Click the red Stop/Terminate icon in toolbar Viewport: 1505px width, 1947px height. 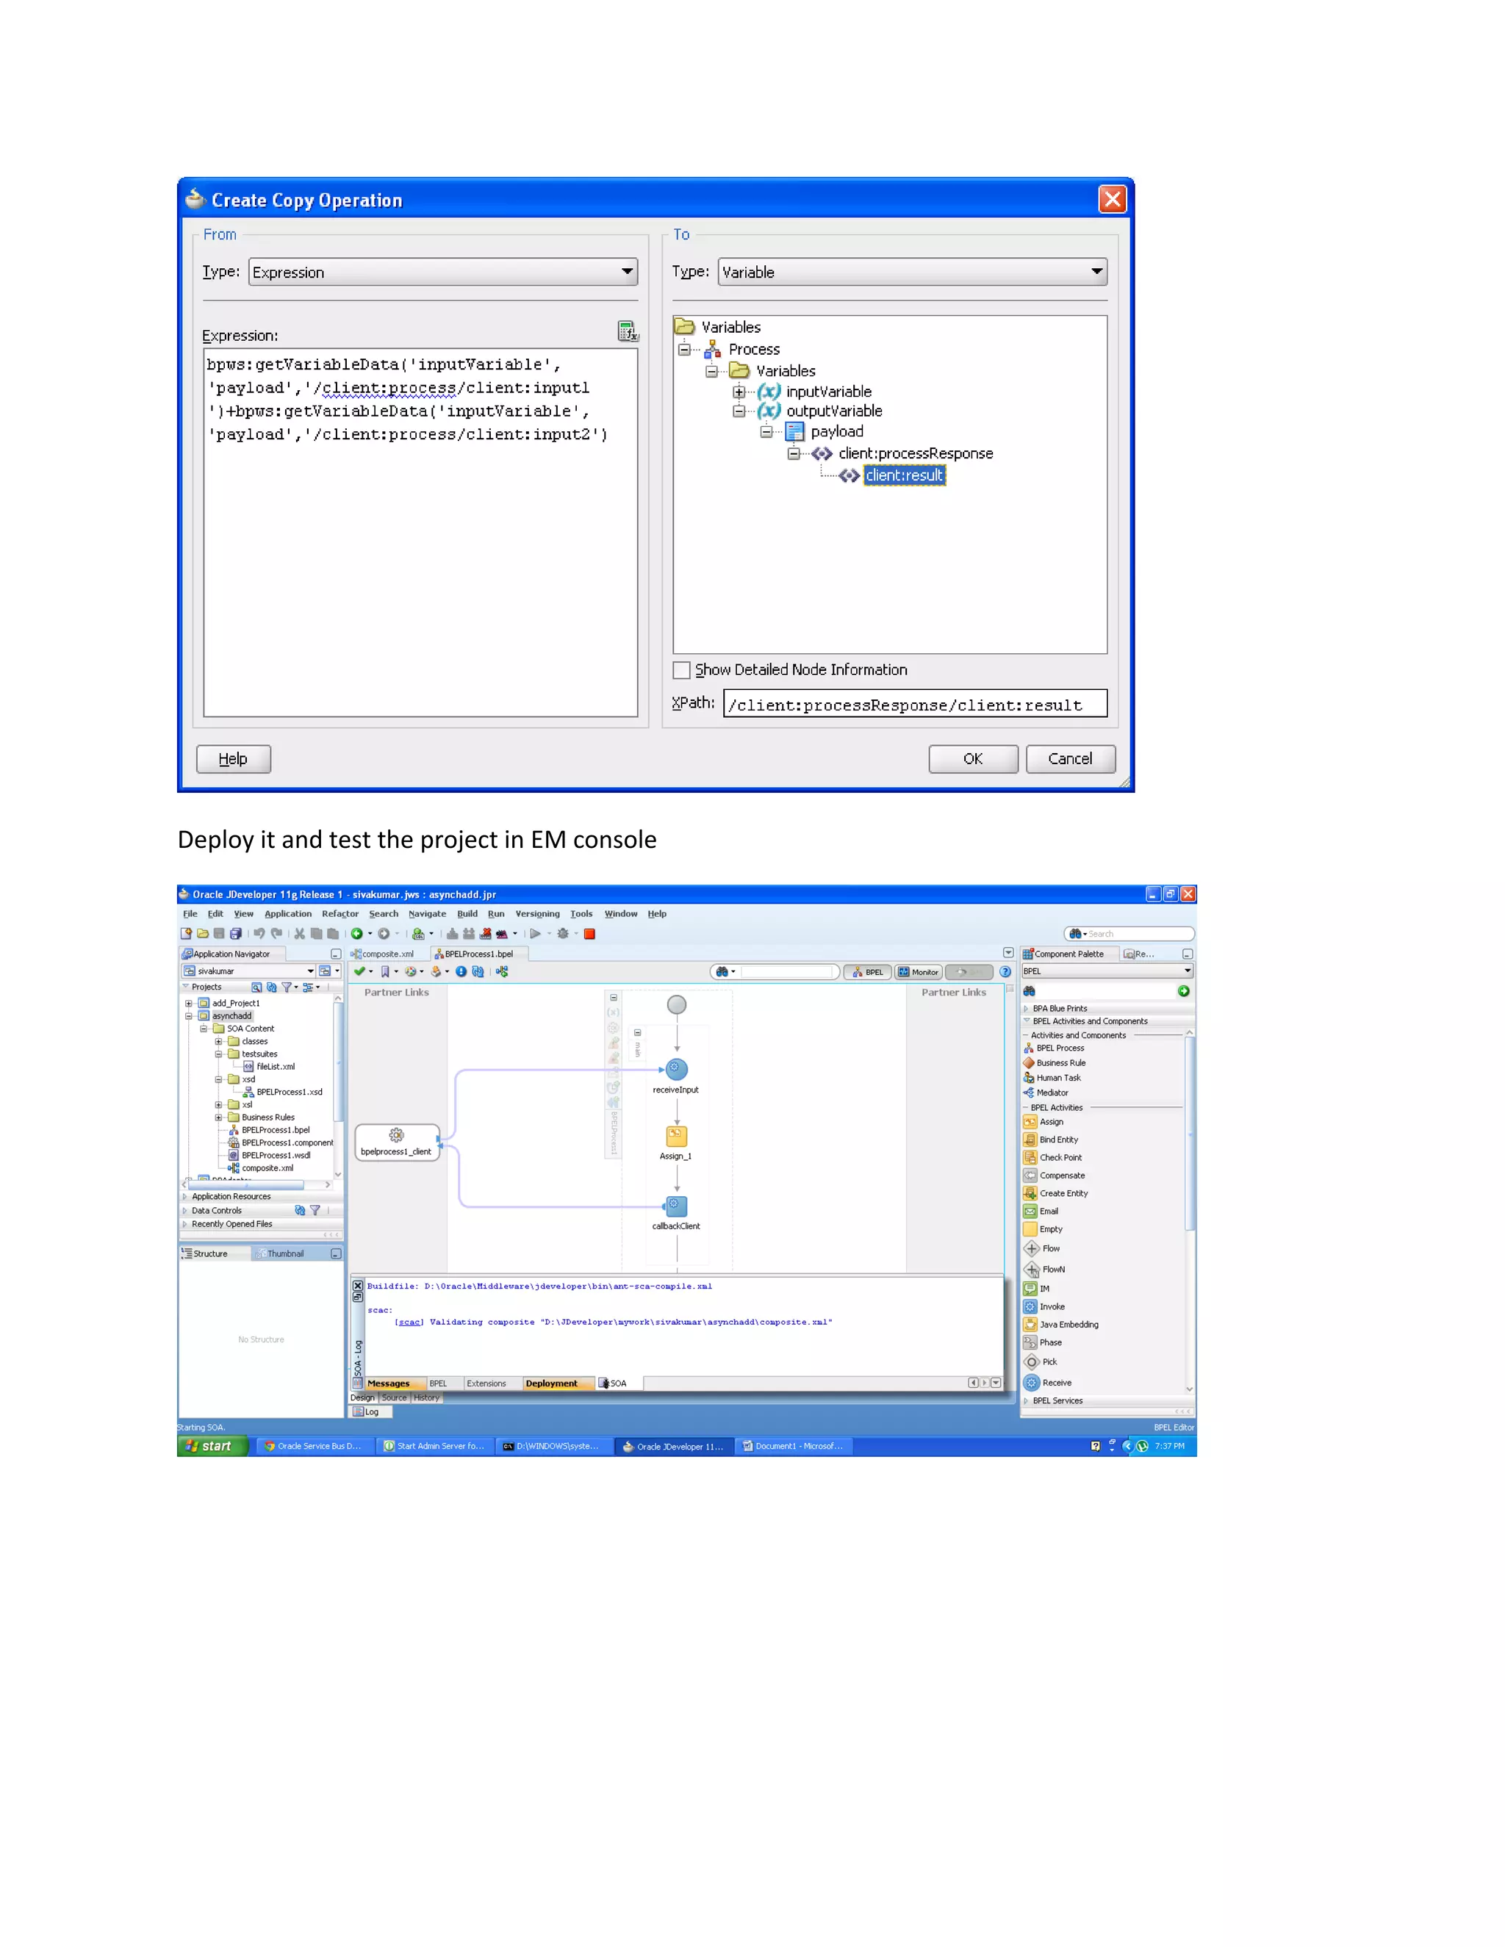coord(589,933)
